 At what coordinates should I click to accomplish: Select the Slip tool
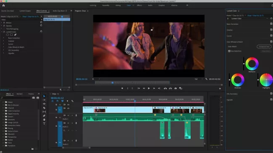[44, 112]
